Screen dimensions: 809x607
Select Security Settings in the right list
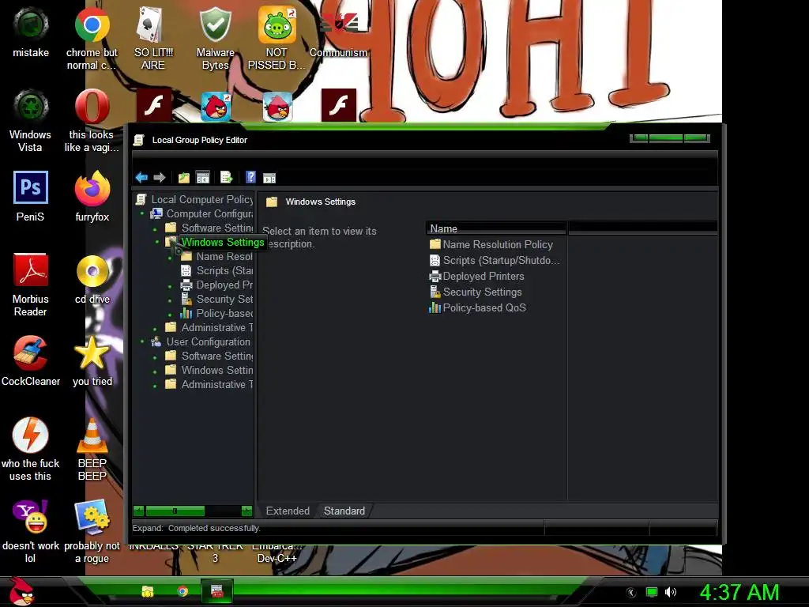(475, 292)
